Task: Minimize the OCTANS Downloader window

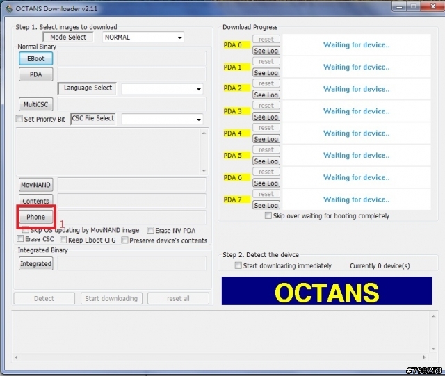Action: 399,6
